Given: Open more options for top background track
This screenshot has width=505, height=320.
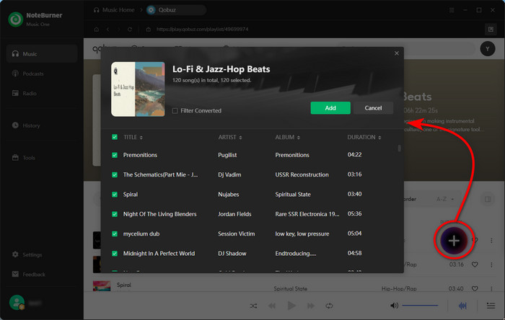Looking at the screenshot, I should point(491,240).
